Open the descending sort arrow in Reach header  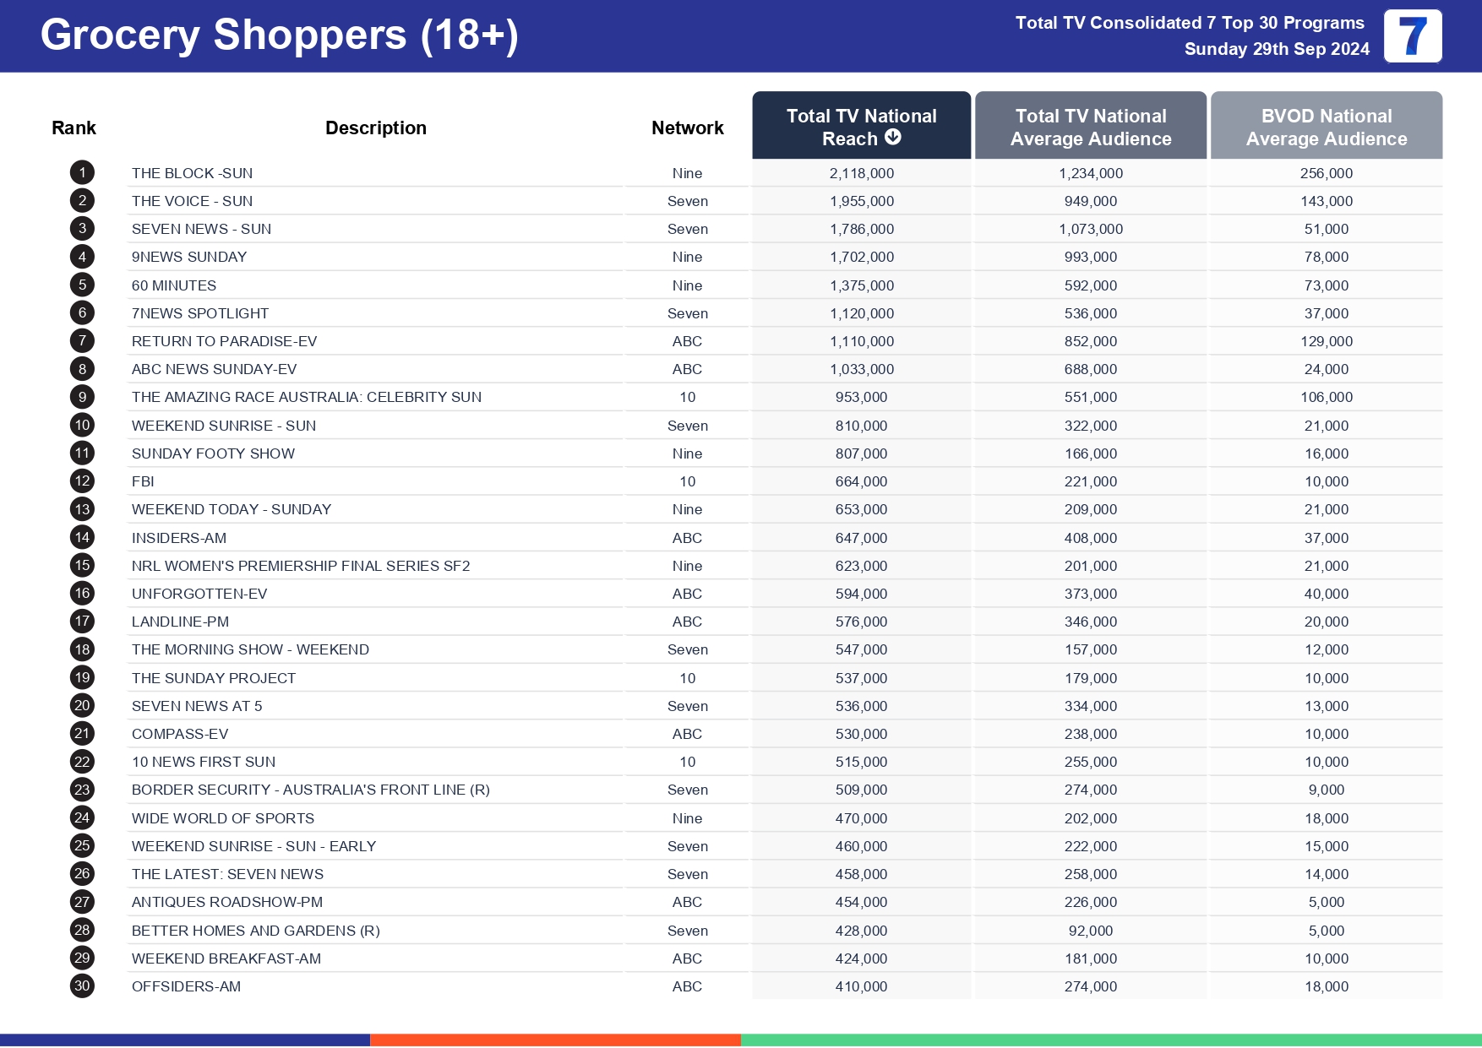(x=893, y=138)
